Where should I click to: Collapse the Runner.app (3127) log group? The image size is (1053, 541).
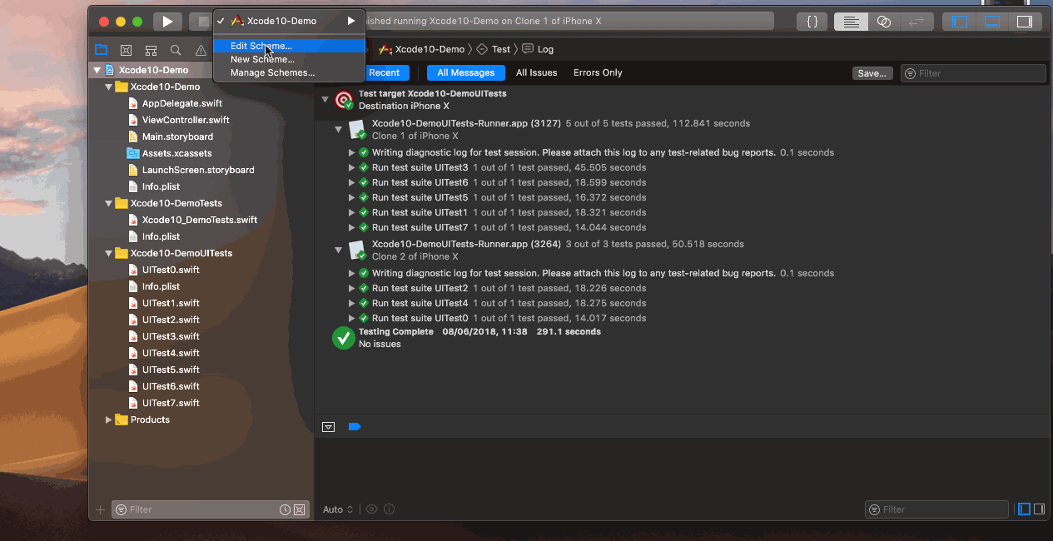tap(339, 130)
